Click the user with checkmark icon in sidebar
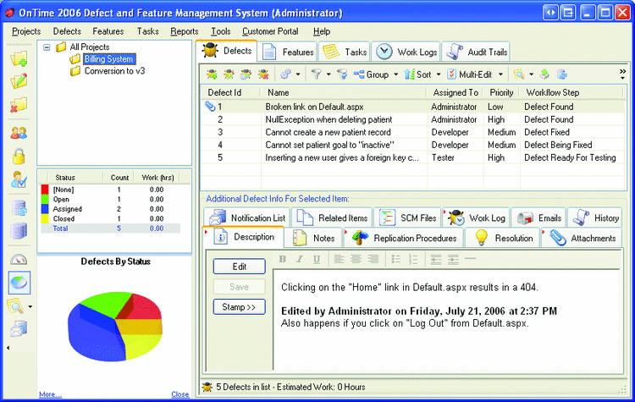This screenshot has height=402, width=635. pos(19,179)
